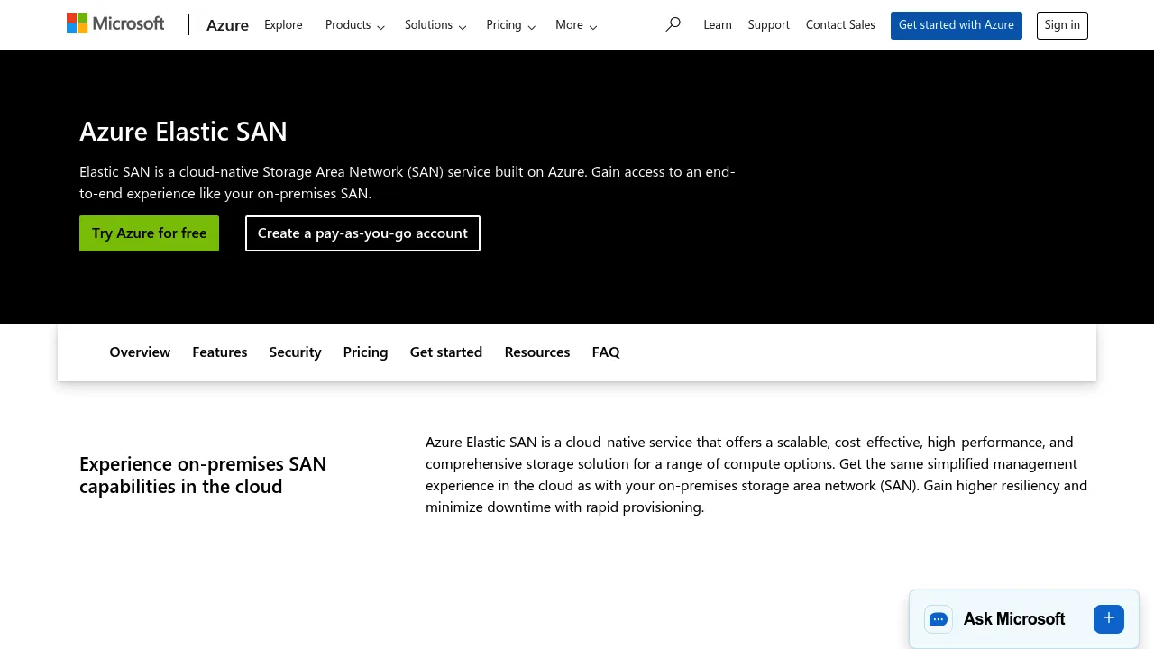Go to the Overview tab

(140, 352)
